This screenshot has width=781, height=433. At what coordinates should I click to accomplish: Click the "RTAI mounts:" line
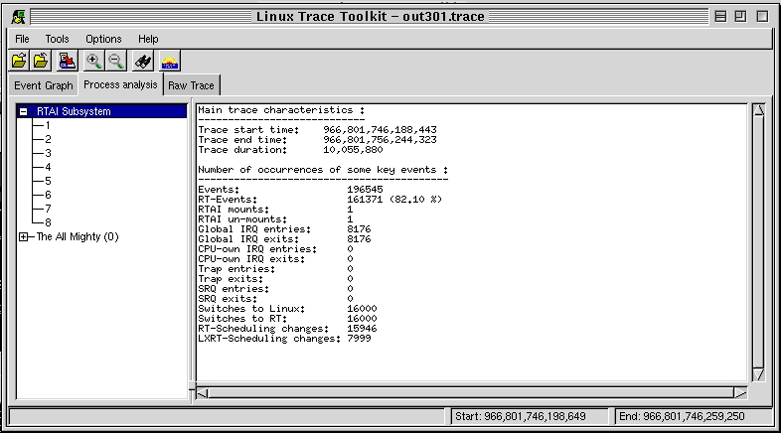coord(275,210)
